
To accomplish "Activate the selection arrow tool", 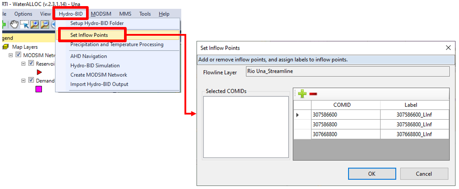I will [x=24, y=24].
